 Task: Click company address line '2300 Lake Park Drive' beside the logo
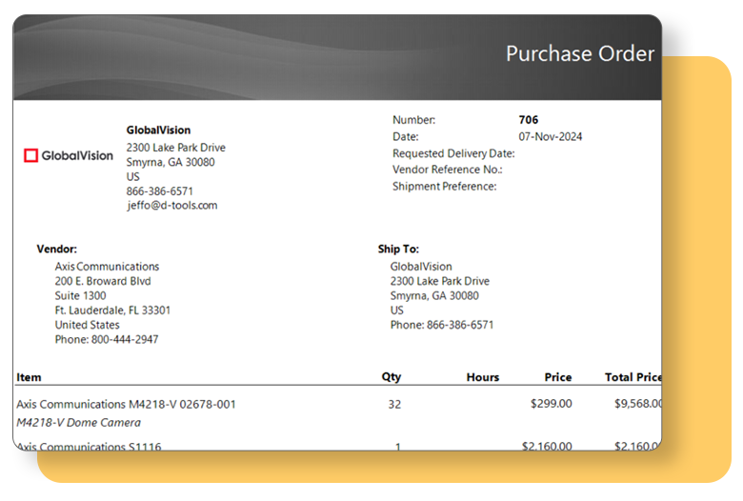coord(176,148)
